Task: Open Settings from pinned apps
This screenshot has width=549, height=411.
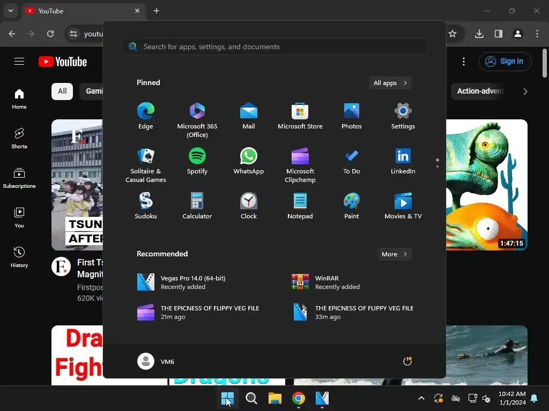Action: [x=403, y=116]
